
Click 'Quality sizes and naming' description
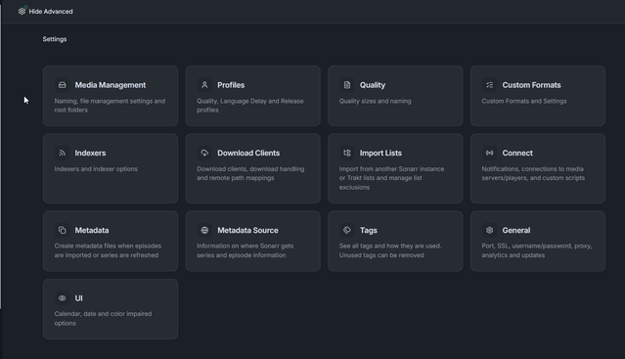[375, 101]
